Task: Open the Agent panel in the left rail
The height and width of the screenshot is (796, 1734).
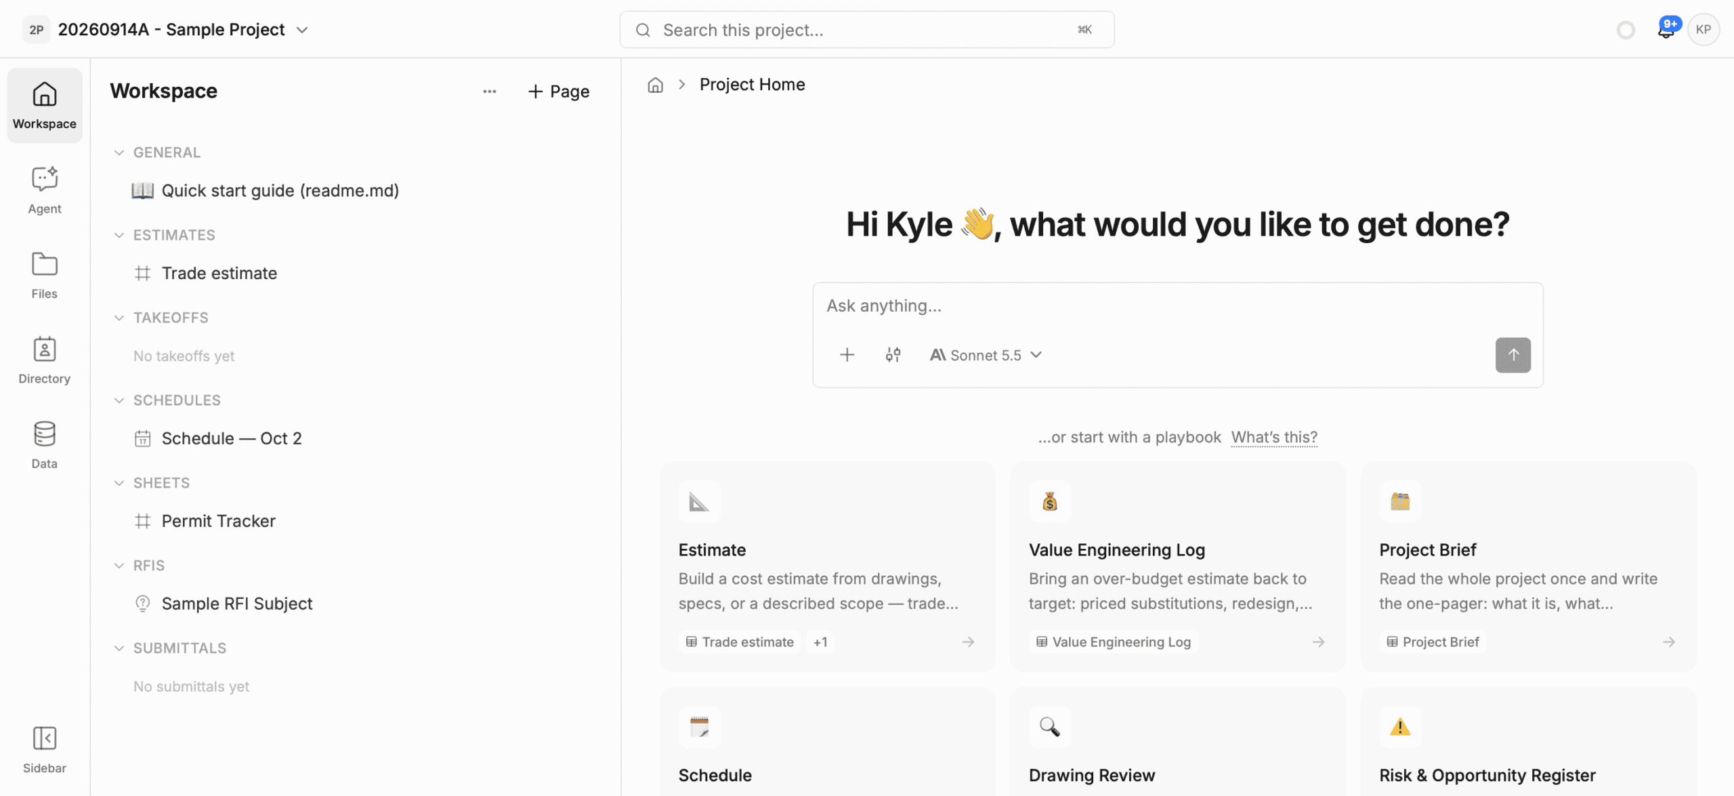Action: point(44,190)
